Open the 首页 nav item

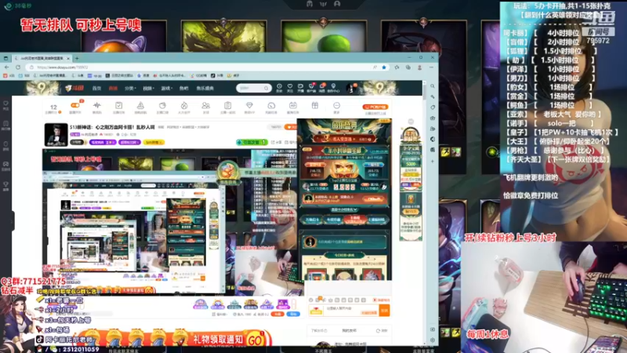click(96, 88)
